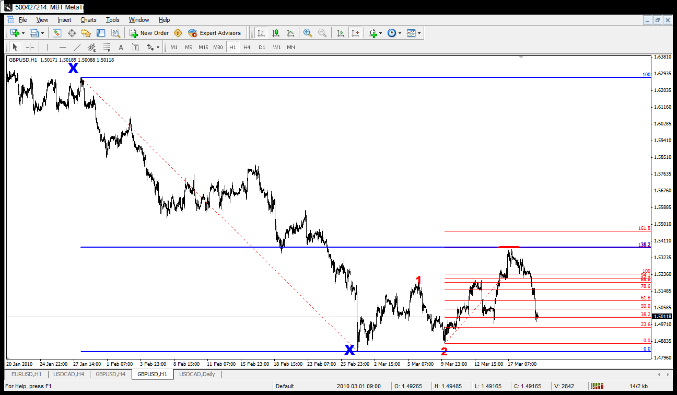Switch to the USDCAD,H4 chart tab

coord(68,374)
